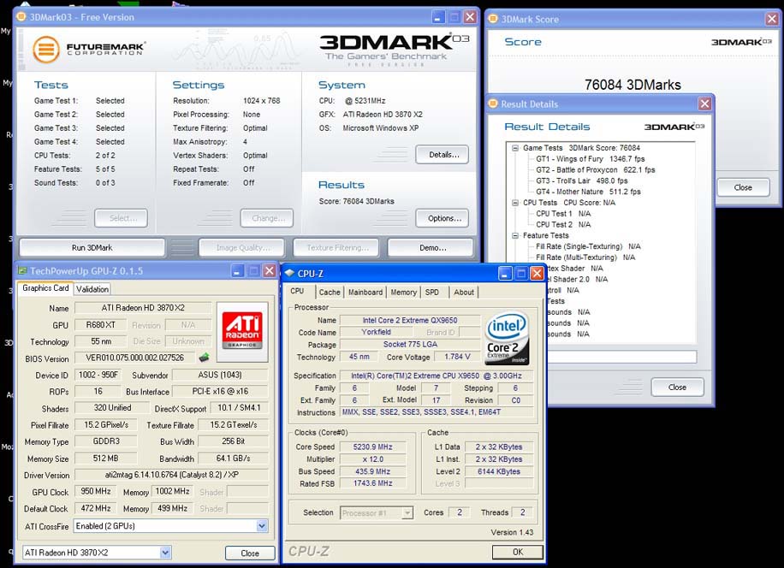784x568 pixels.
Task: Select GT2 - Battle of Proxycon row
Action: (596, 170)
